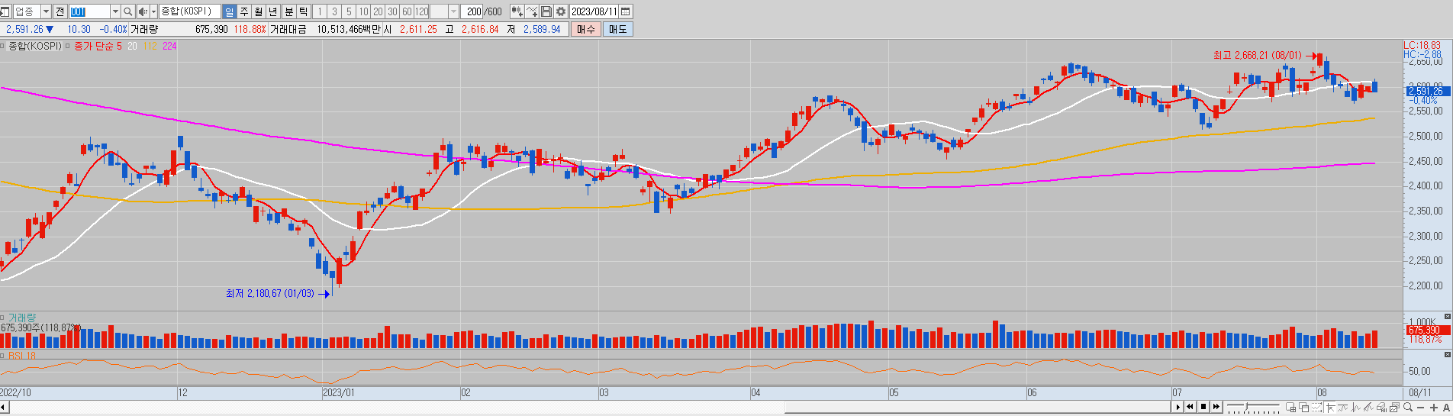Click the minus zoom-out icon
This screenshot has height=416, width=1453.
pos(1421,408)
